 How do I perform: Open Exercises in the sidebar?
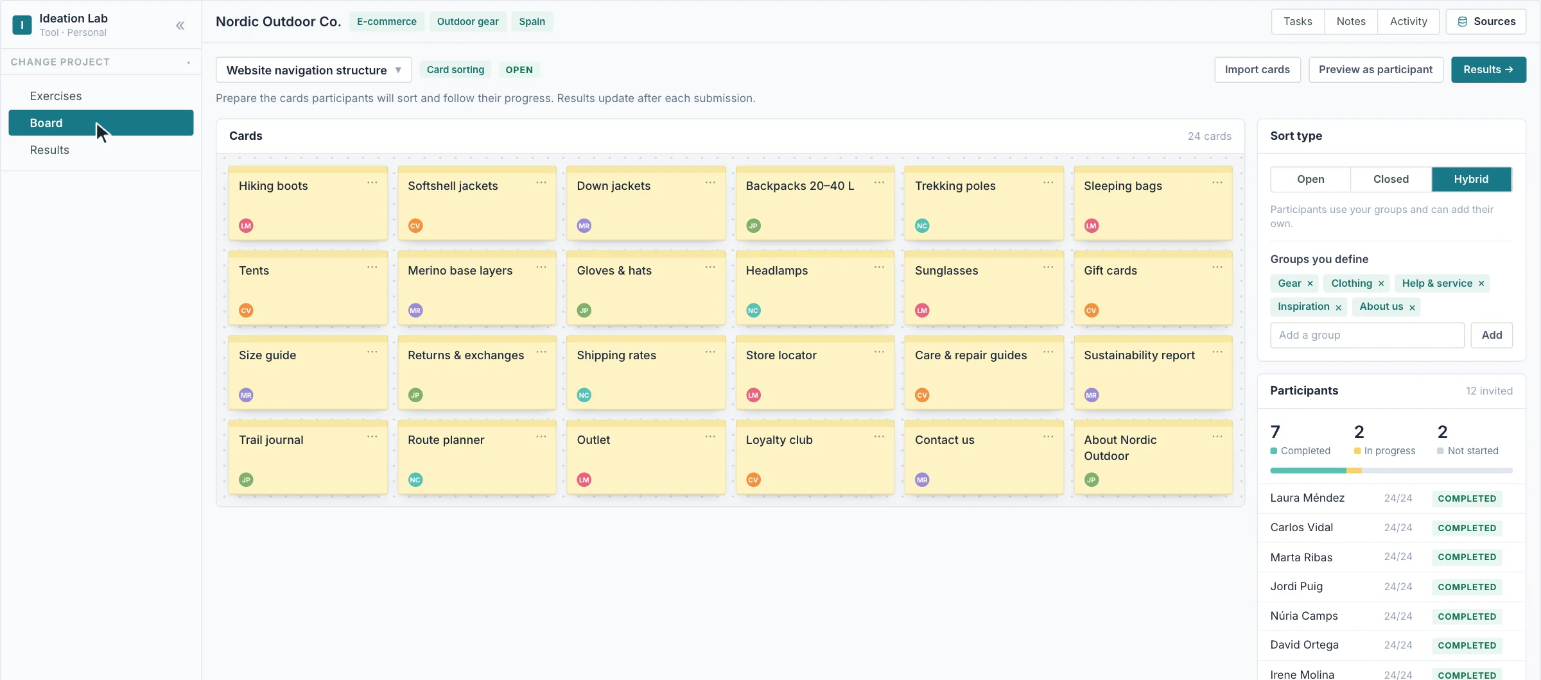pos(101,96)
